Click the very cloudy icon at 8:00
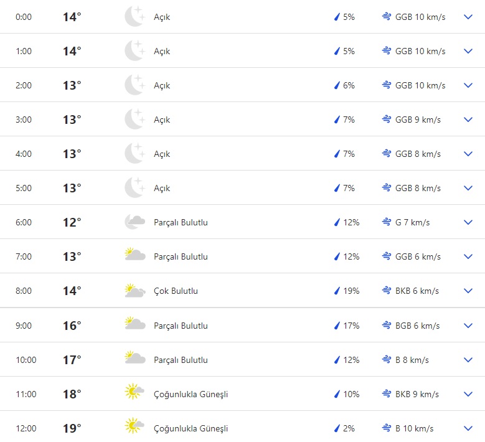Image resolution: width=485 pixels, height=442 pixels. [134, 291]
